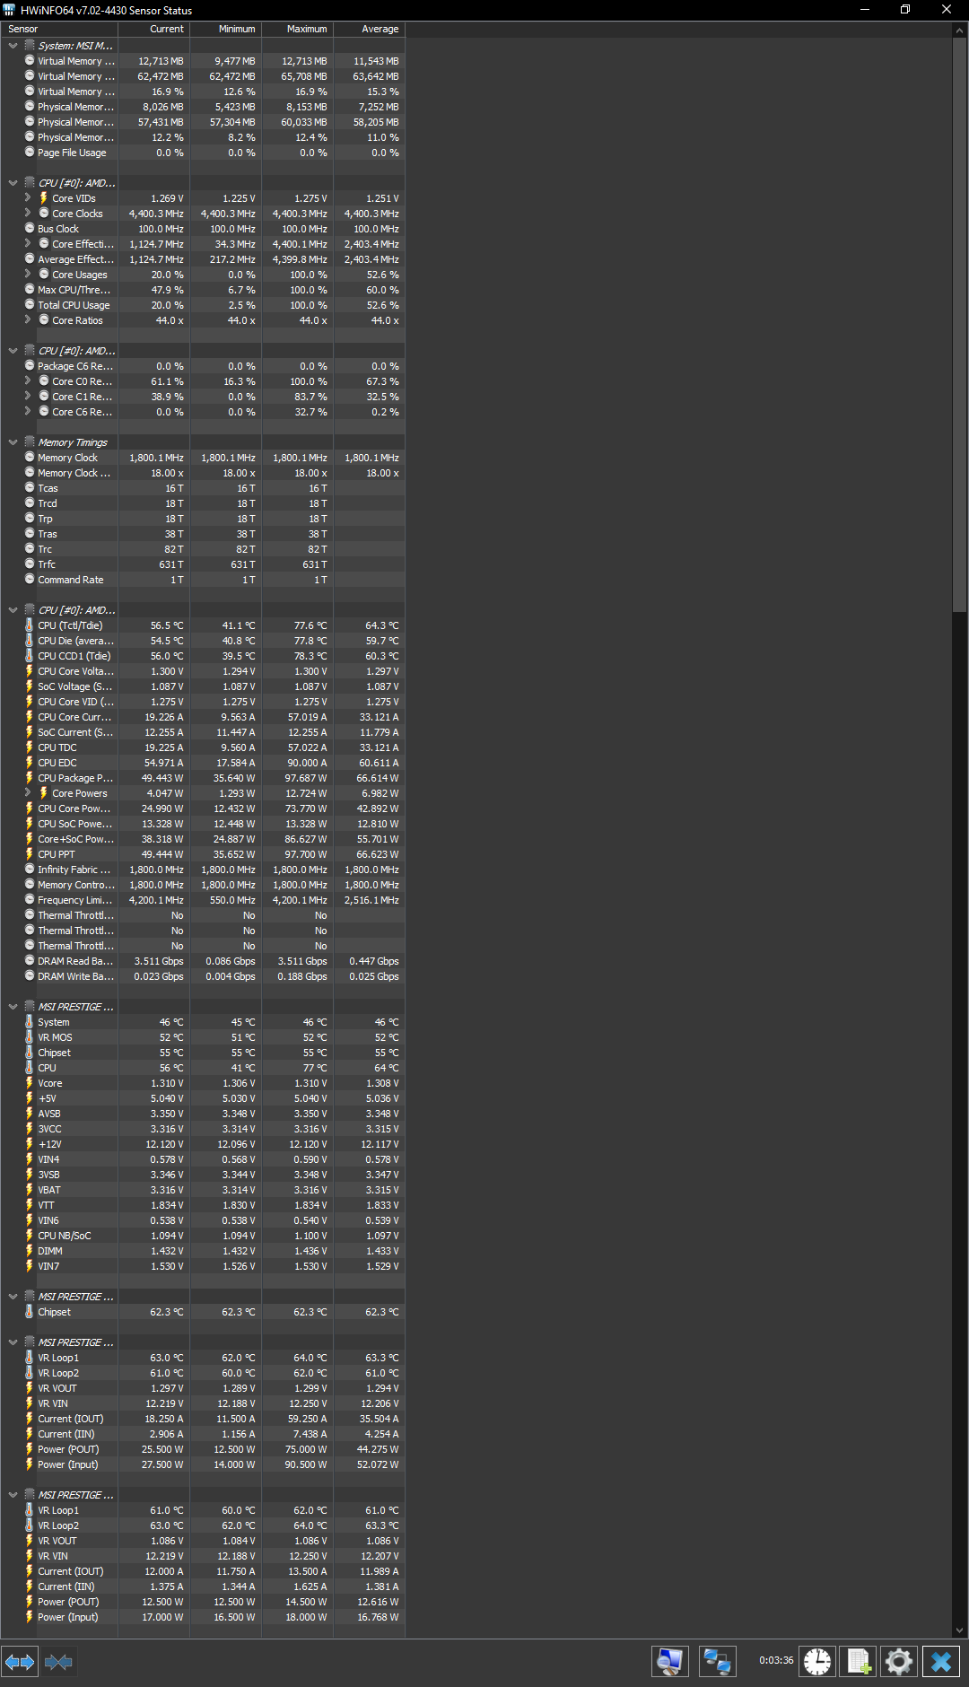Click circle icon beside Page File Usage
This screenshot has width=969, height=1687.
(30, 153)
